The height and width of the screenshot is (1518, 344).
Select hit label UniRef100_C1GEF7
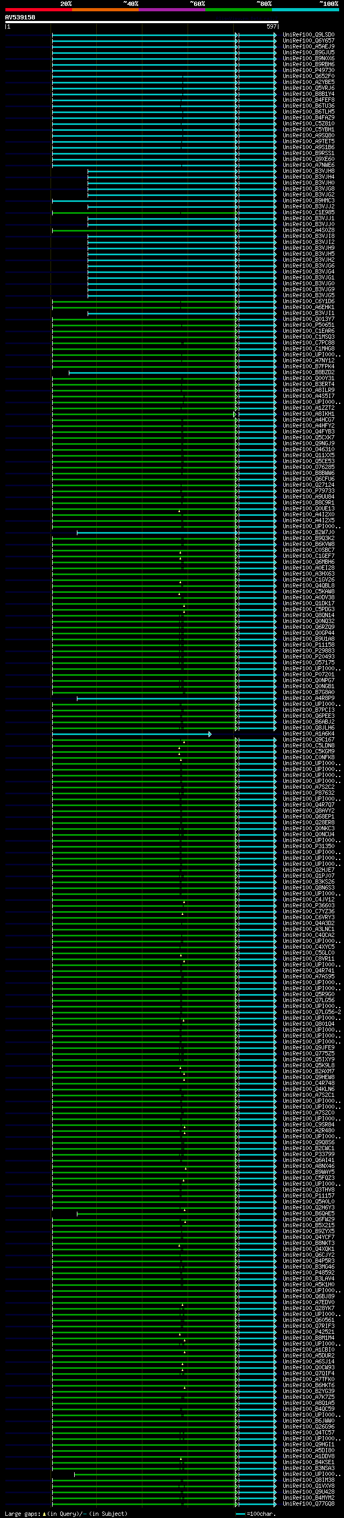pos(308,556)
